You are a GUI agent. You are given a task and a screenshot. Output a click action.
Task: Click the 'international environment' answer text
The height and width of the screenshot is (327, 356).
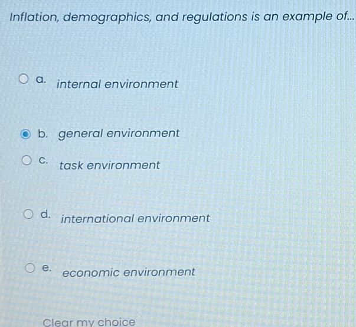click(135, 218)
